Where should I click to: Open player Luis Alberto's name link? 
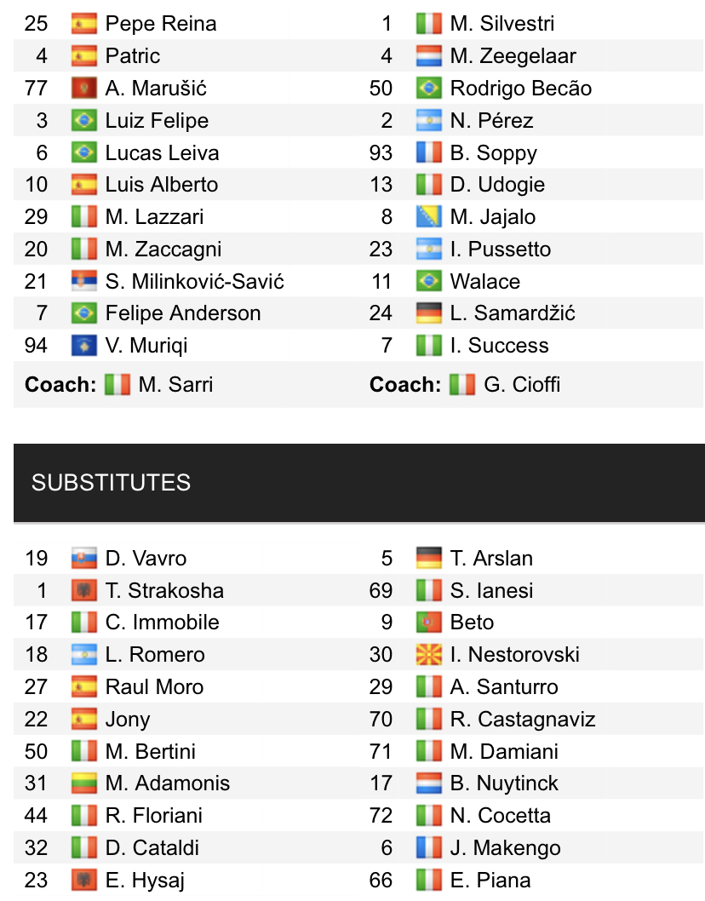point(161,184)
